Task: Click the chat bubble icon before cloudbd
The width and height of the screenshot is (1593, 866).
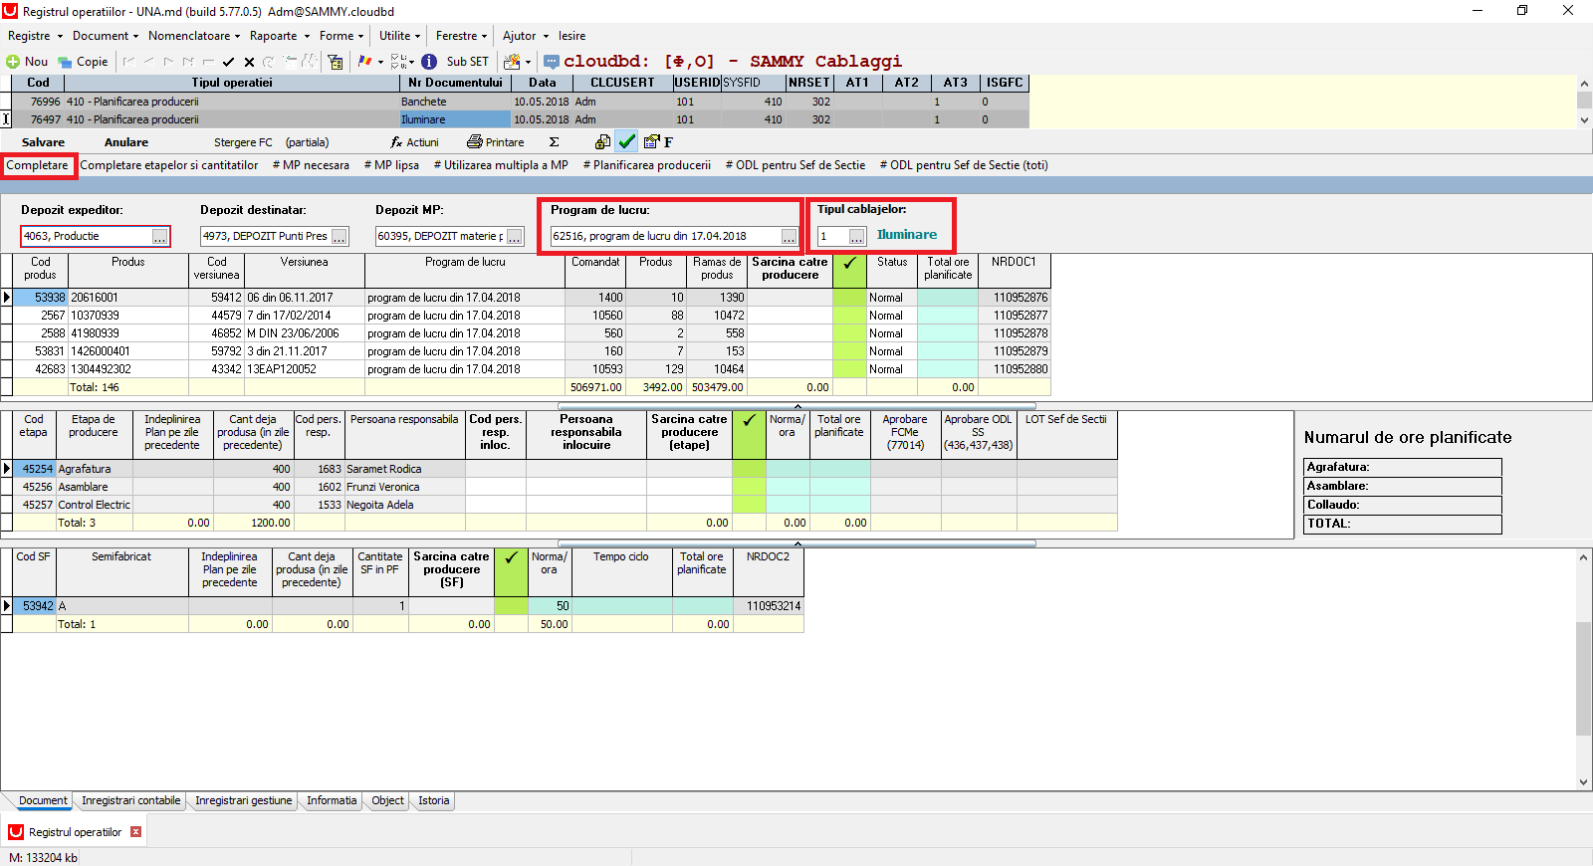Action: click(552, 62)
